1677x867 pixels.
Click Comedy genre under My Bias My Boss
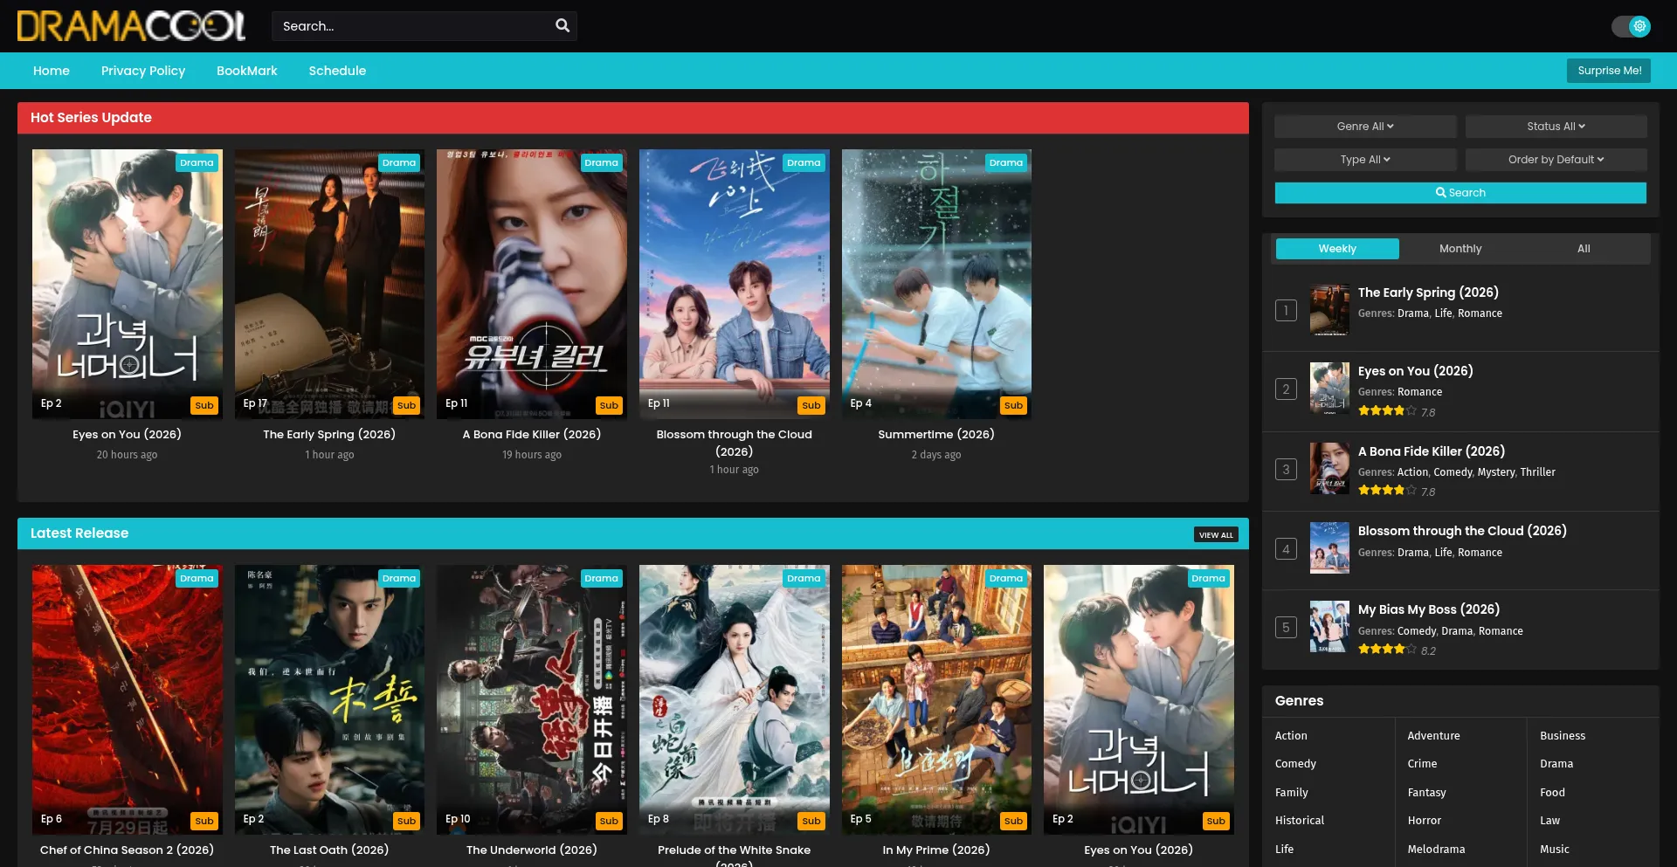point(1417,631)
